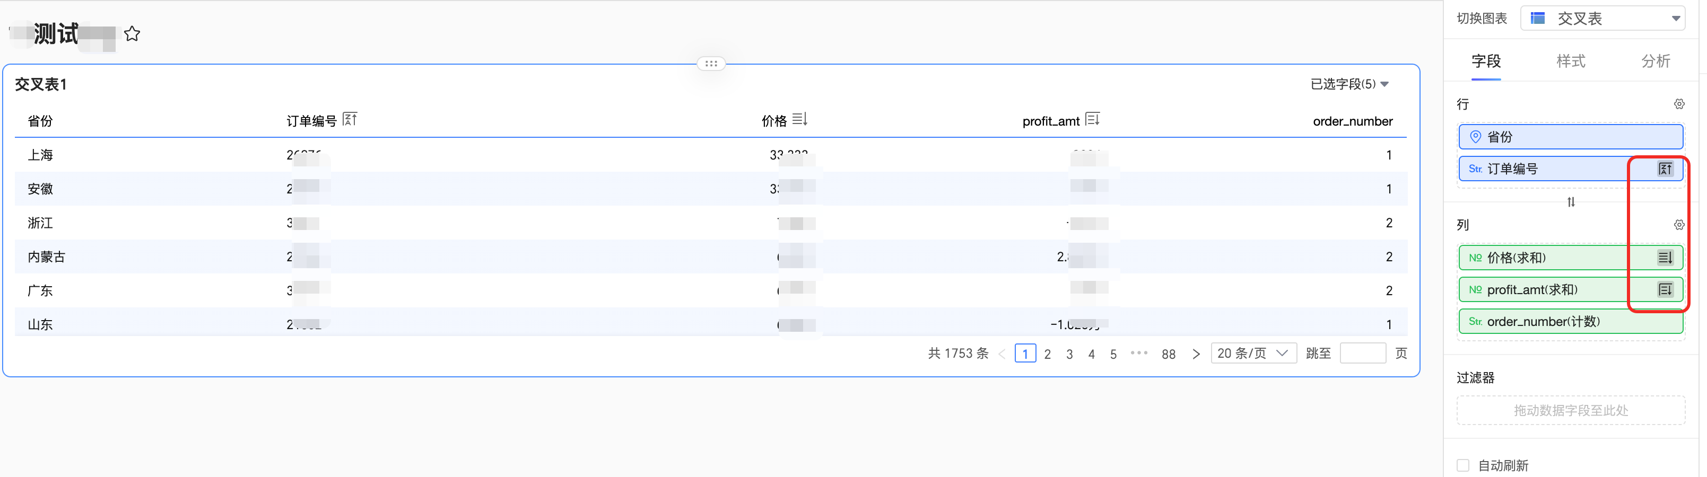
Task: Open row settings gear beside 行
Action: coord(1678,104)
